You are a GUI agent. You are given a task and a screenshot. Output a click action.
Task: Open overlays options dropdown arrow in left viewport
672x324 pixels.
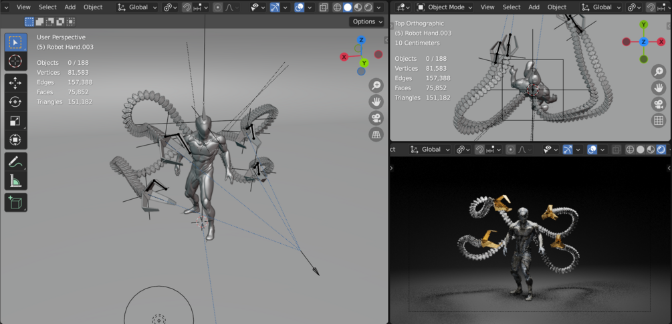click(310, 7)
